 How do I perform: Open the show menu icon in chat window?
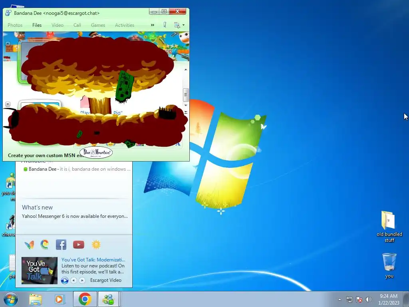[177, 25]
